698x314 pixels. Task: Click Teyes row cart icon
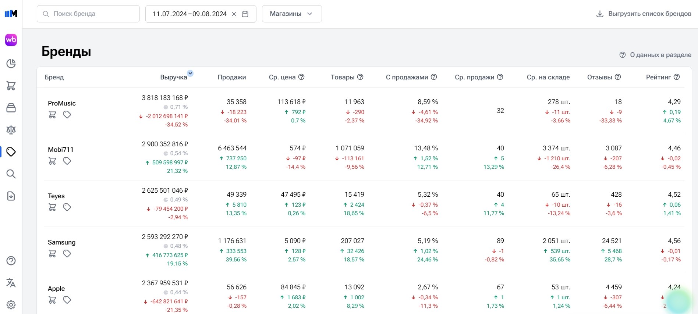click(52, 207)
